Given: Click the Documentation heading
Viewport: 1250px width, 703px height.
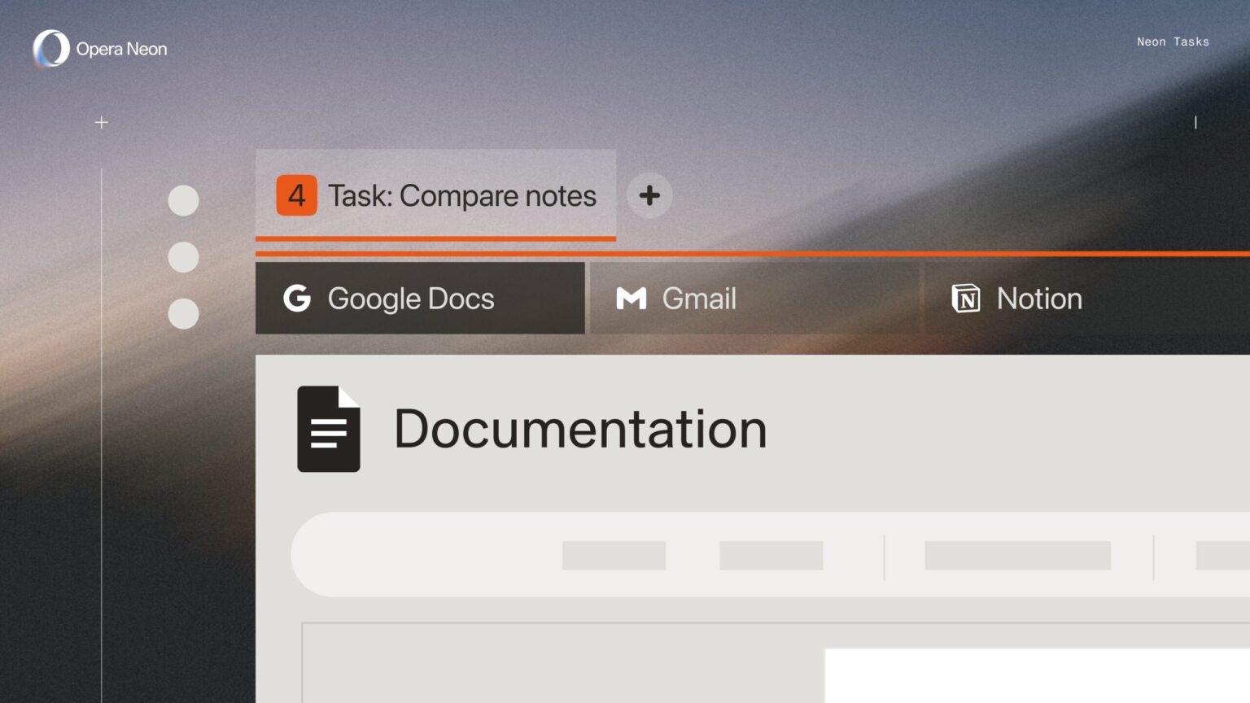Looking at the screenshot, I should pyautogui.click(x=580, y=430).
